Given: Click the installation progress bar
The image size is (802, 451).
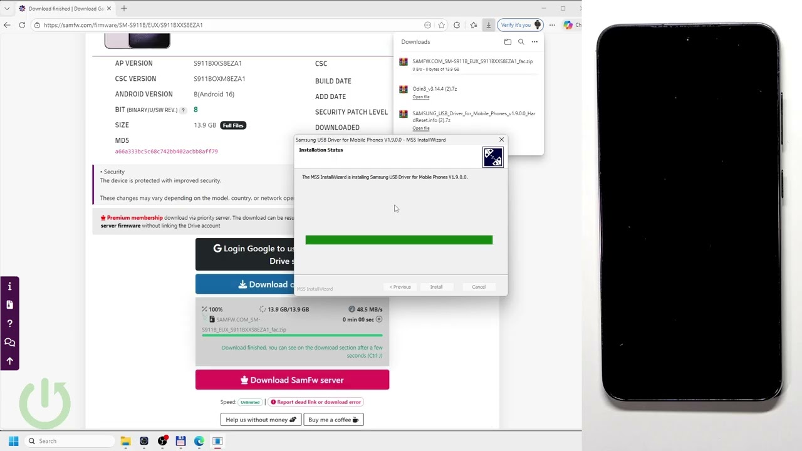Looking at the screenshot, I should point(399,240).
